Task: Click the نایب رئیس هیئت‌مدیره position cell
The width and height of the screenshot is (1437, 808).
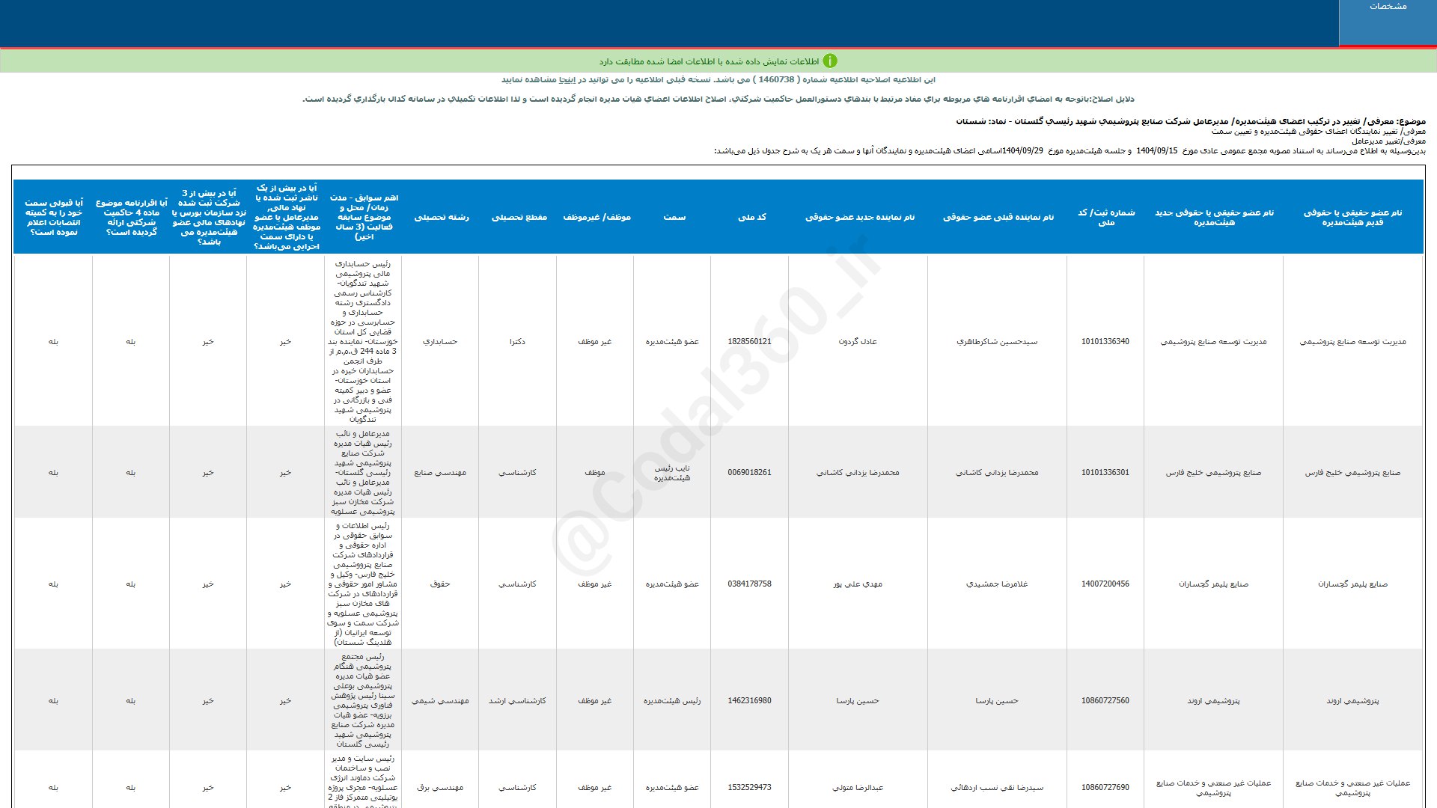Action: [672, 472]
